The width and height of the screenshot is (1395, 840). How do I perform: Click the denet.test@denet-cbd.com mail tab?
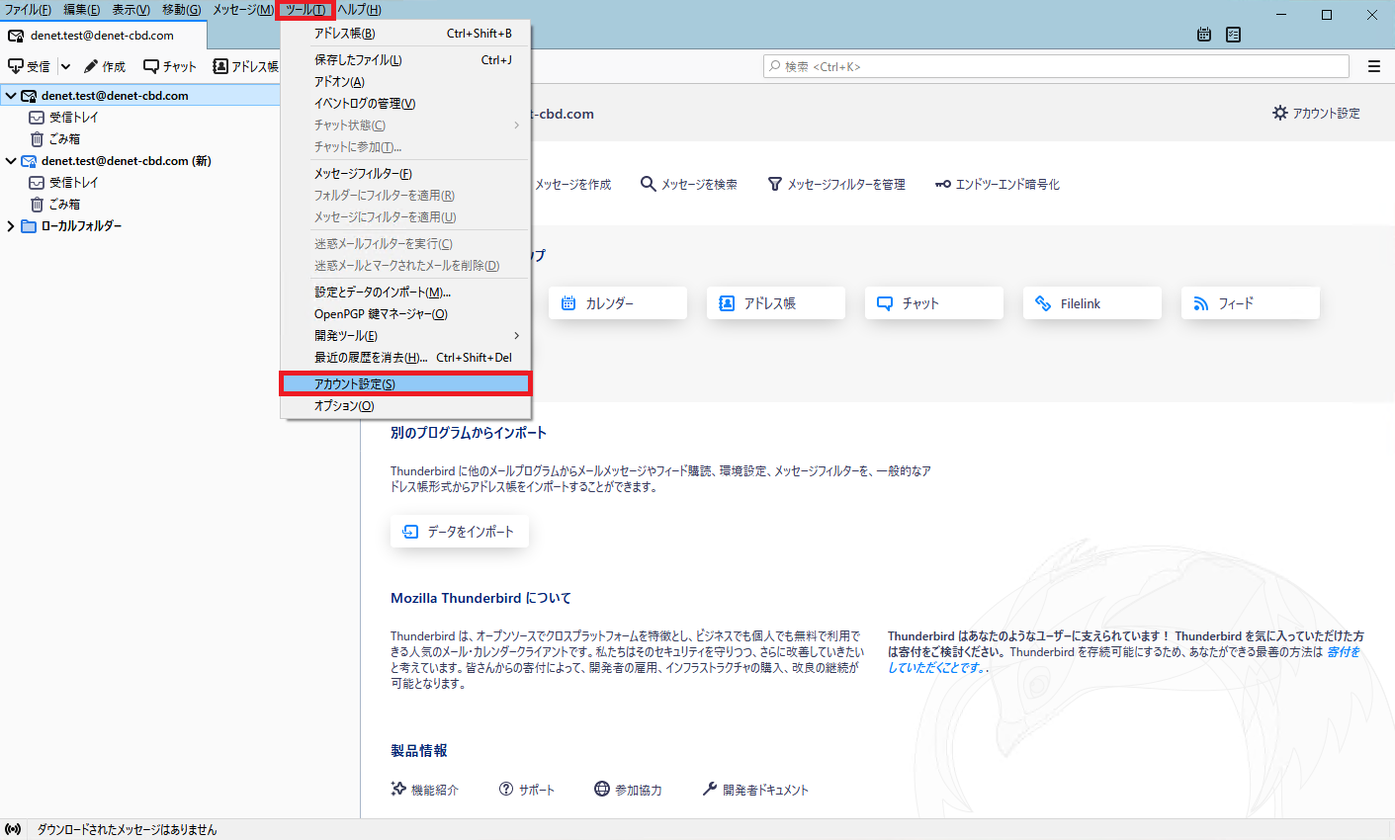coord(103,35)
